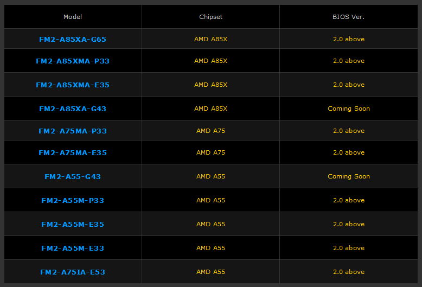Screen dimensions: 422x287
Task: Open the FM2-A75MA-P33 link
Action: click(x=73, y=131)
